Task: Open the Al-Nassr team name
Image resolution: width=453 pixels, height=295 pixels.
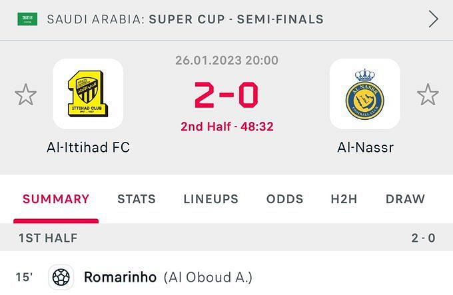Action: 365,147
